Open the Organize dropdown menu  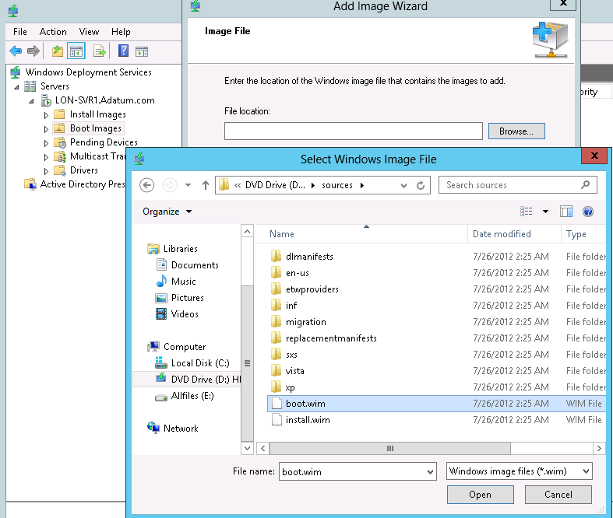pyautogui.click(x=167, y=212)
